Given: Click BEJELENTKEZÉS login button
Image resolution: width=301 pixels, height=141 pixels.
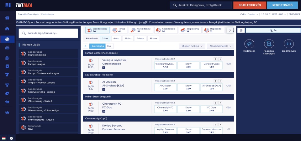Looking at the screenshot, I should 250,5.
